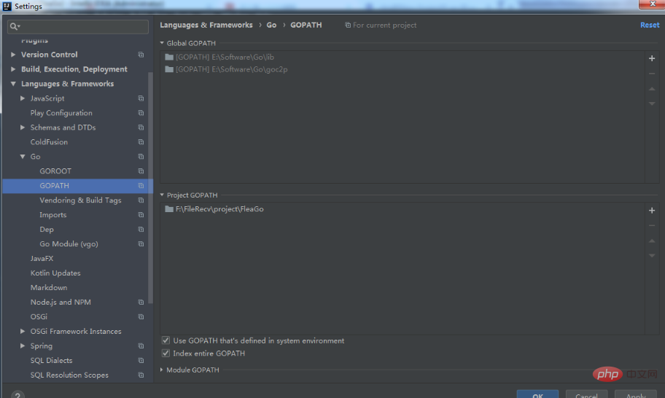665x398 pixels.
Task: Close the Settings window
Action: click(652, 4)
